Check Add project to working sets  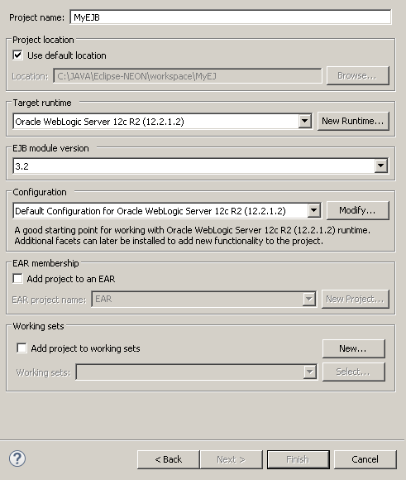(21, 348)
